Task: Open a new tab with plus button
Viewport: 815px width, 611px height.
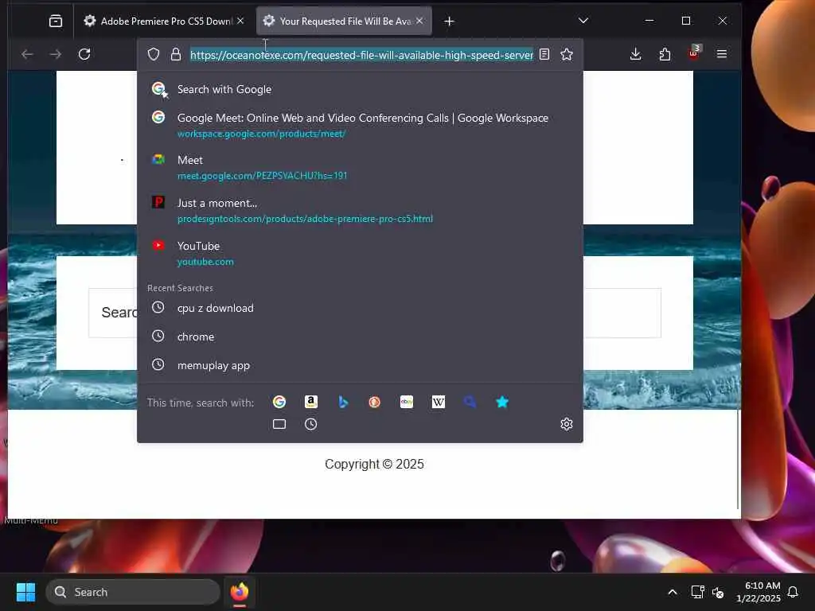Action: click(449, 21)
